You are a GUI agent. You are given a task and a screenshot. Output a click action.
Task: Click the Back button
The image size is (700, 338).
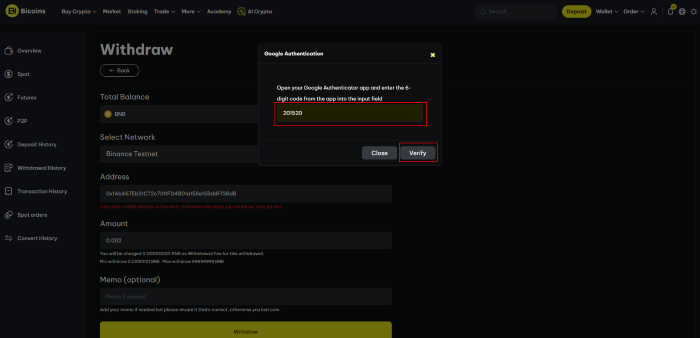tap(119, 70)
